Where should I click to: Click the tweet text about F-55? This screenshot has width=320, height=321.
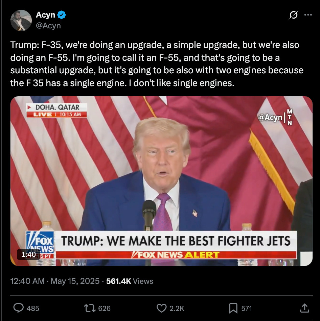(157, 64)
